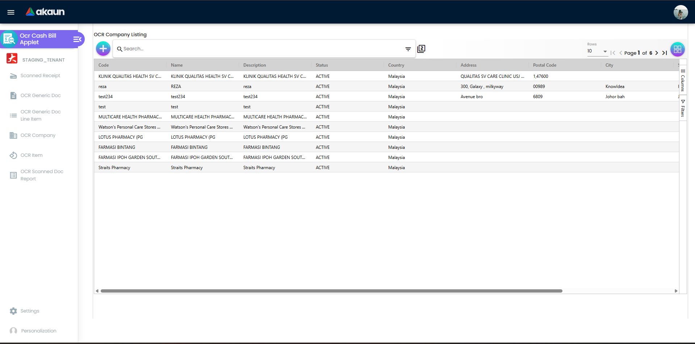Viewport: 695px width, 344px height.
Task: Open the advanced search filter icon
Action: [x=408, y=49]
